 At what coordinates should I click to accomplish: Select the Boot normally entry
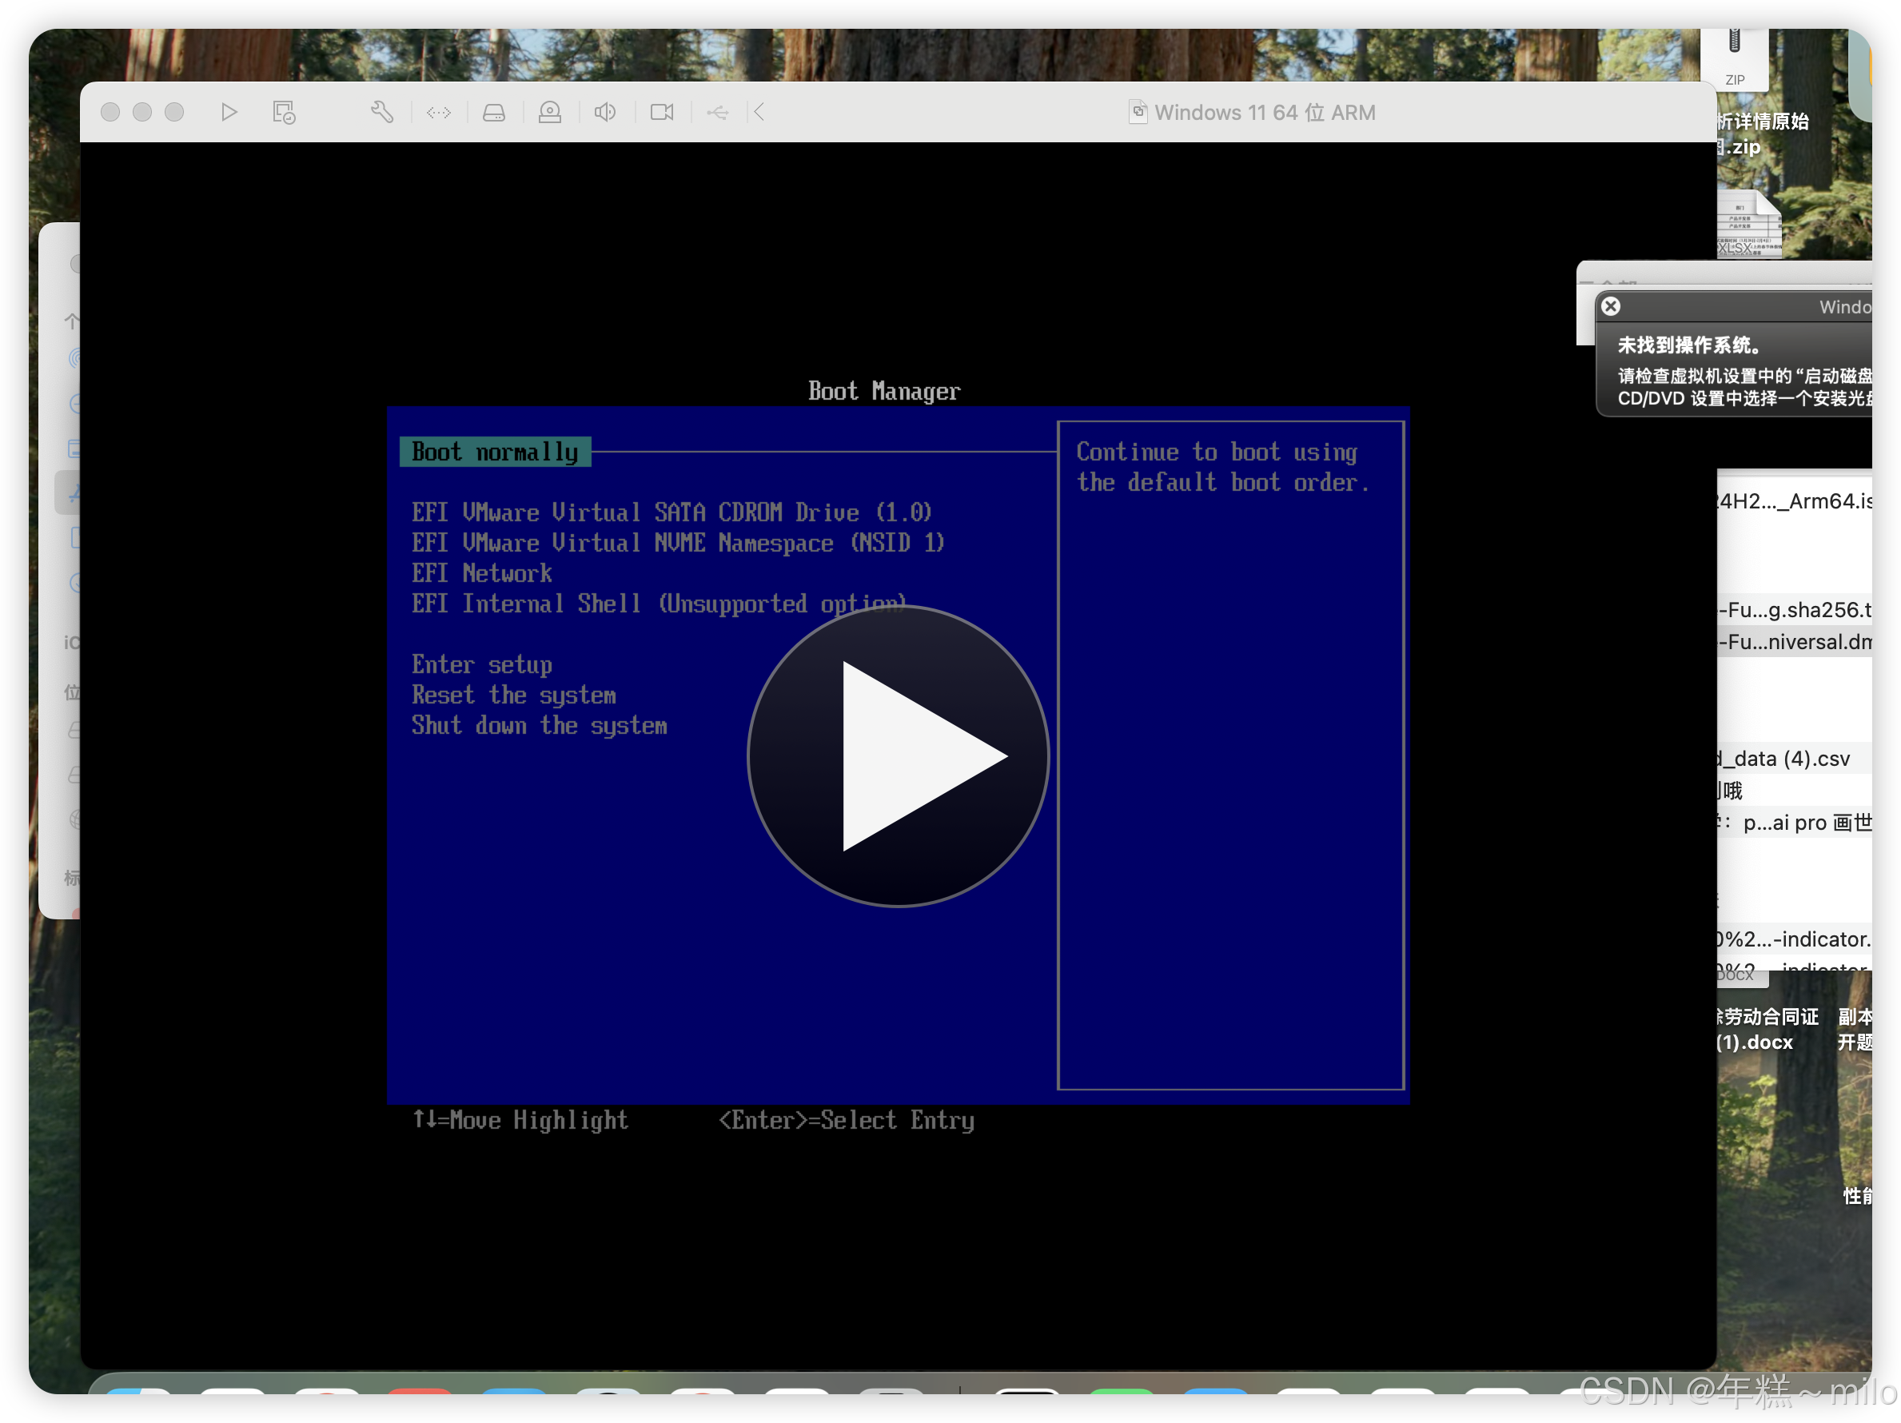pyautogui.click(x=495, y=452)
